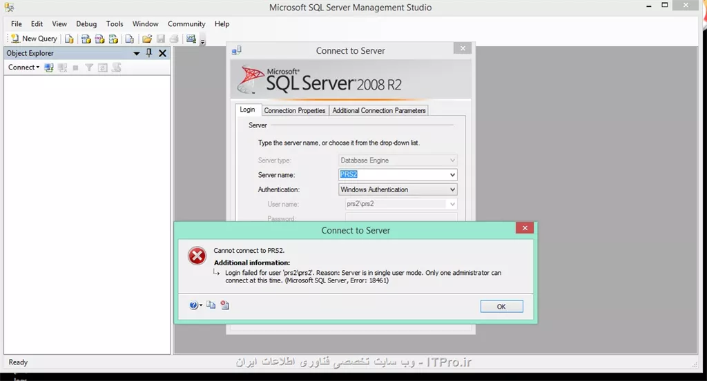Click Connect Object Explorer icon

click(x=49, y=68)
